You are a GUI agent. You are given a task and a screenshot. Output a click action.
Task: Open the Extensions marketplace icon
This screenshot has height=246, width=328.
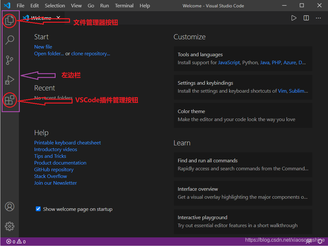(10, 100)
